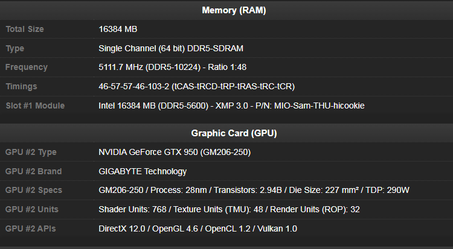Select the 16384 MB total size value
The height and width of the screenshot is (249, 453).
(x=118, y=29)
